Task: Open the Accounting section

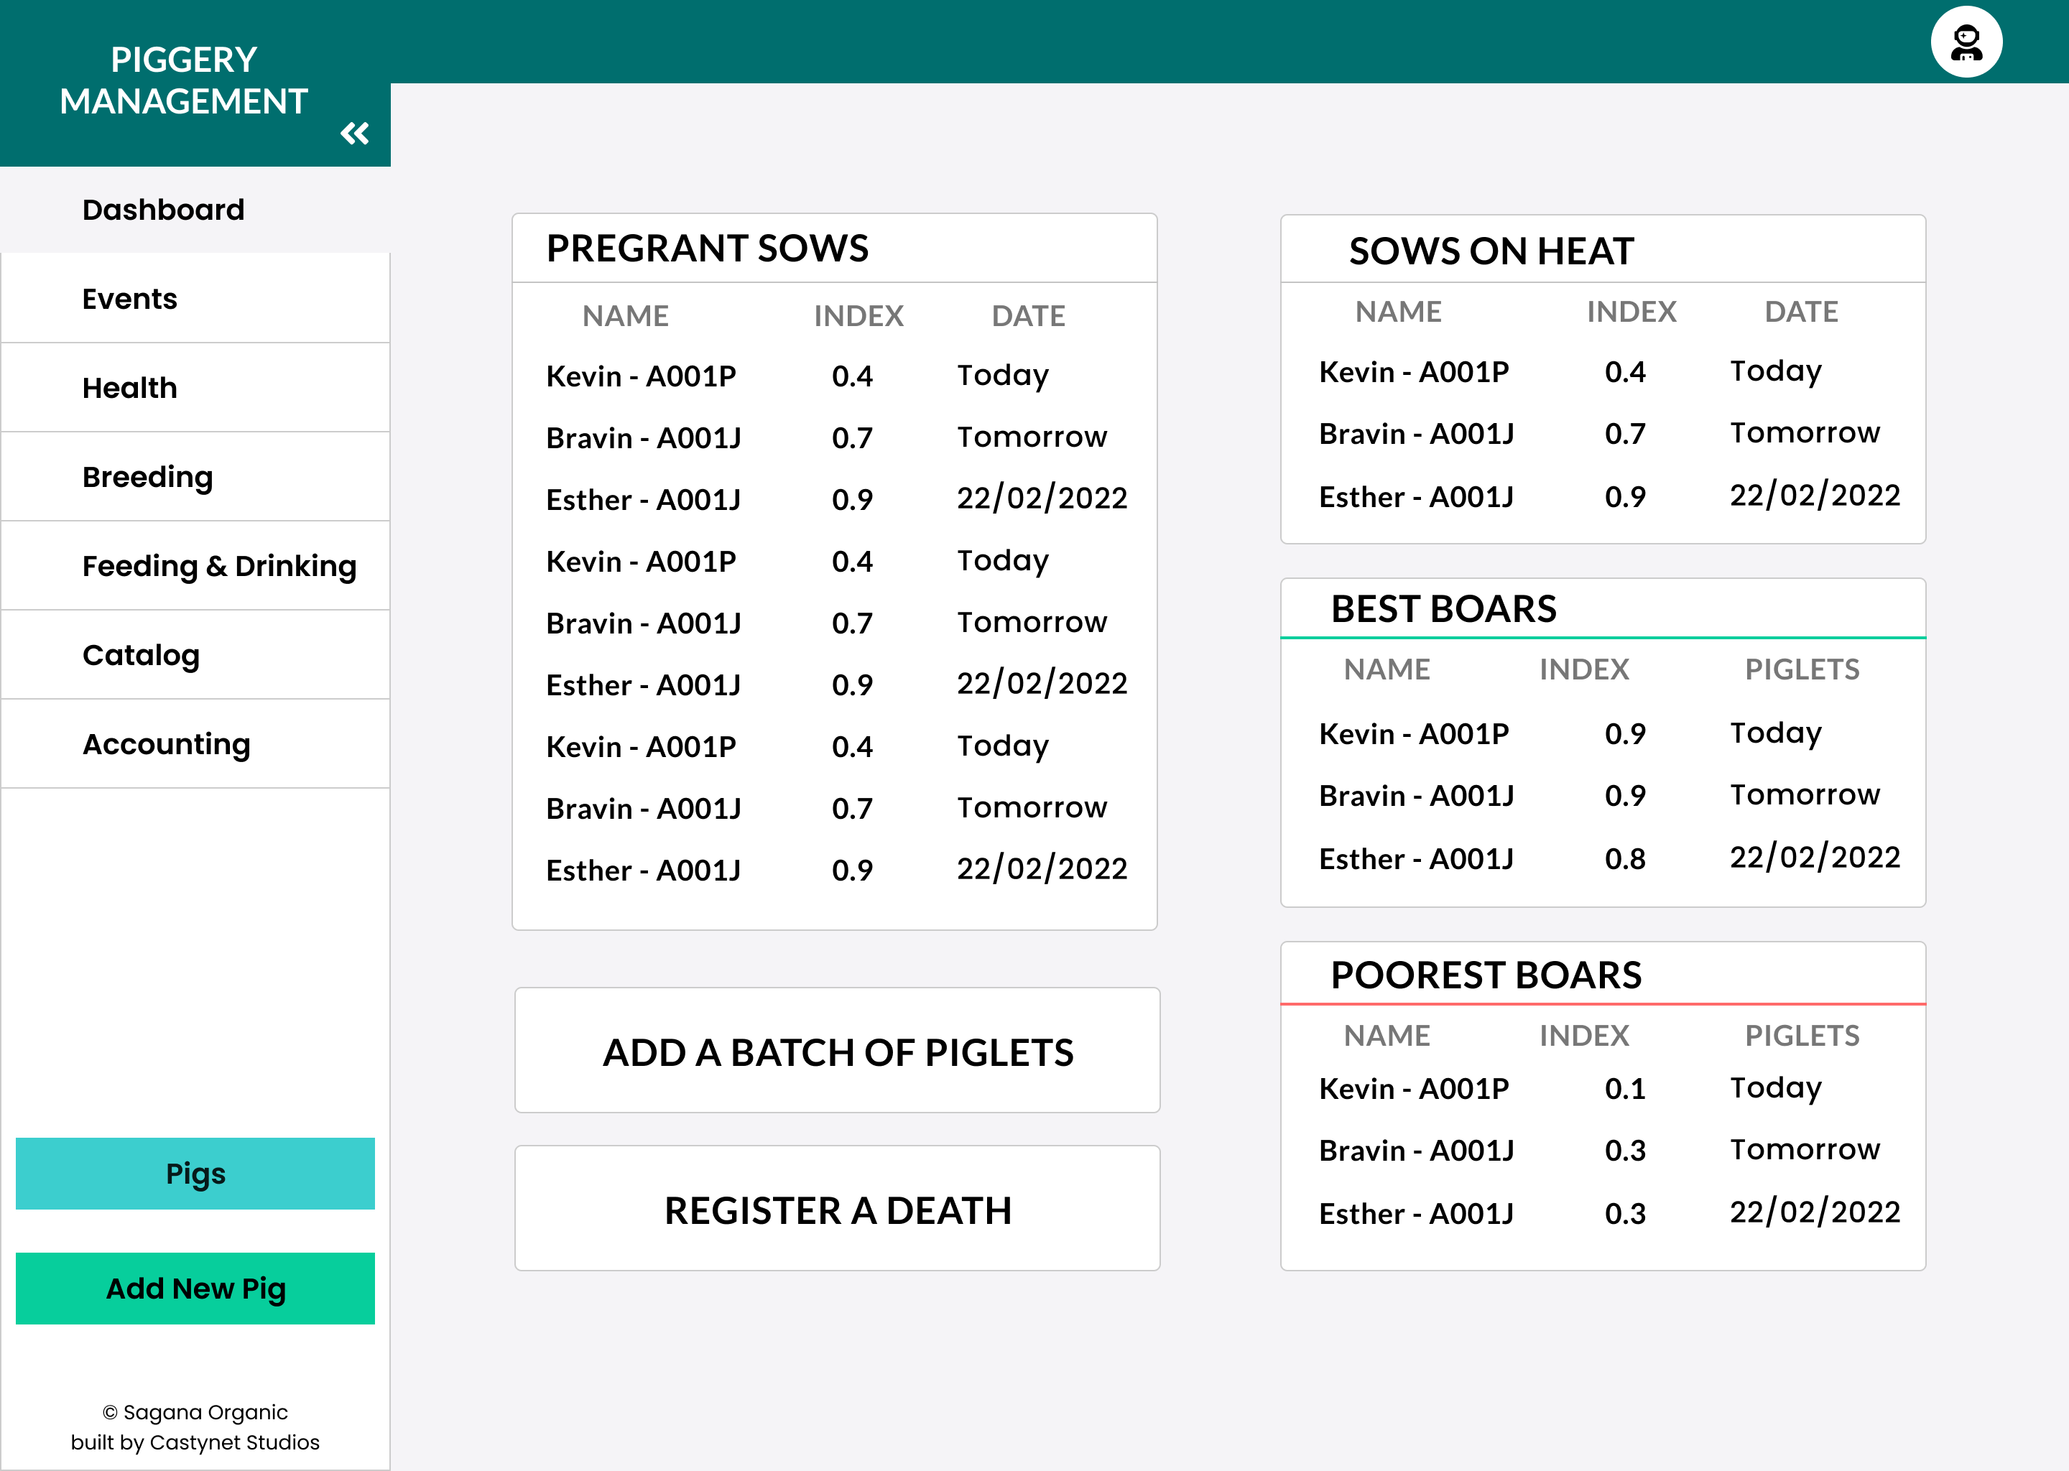Action: click(x=195, y=743)
